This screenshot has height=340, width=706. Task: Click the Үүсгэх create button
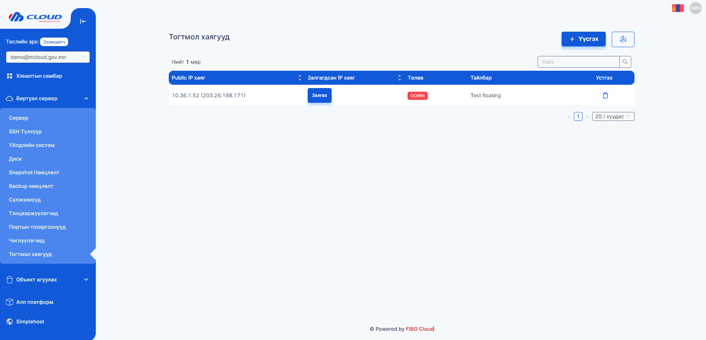[x=583, y=39]
